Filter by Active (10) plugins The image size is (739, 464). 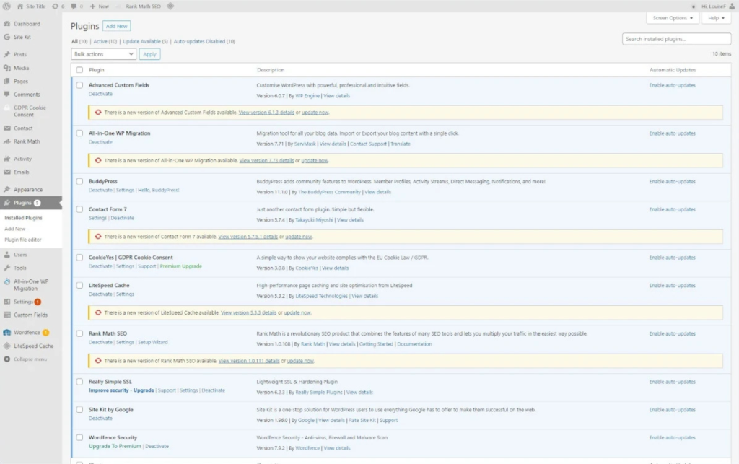click(105, 41)
